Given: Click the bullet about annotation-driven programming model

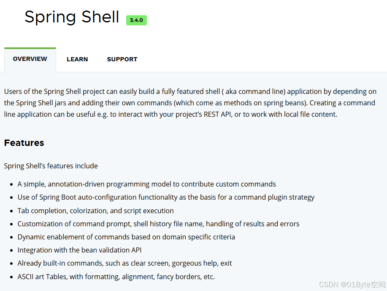Looking at the screenshot, I should tap(146, 184).
